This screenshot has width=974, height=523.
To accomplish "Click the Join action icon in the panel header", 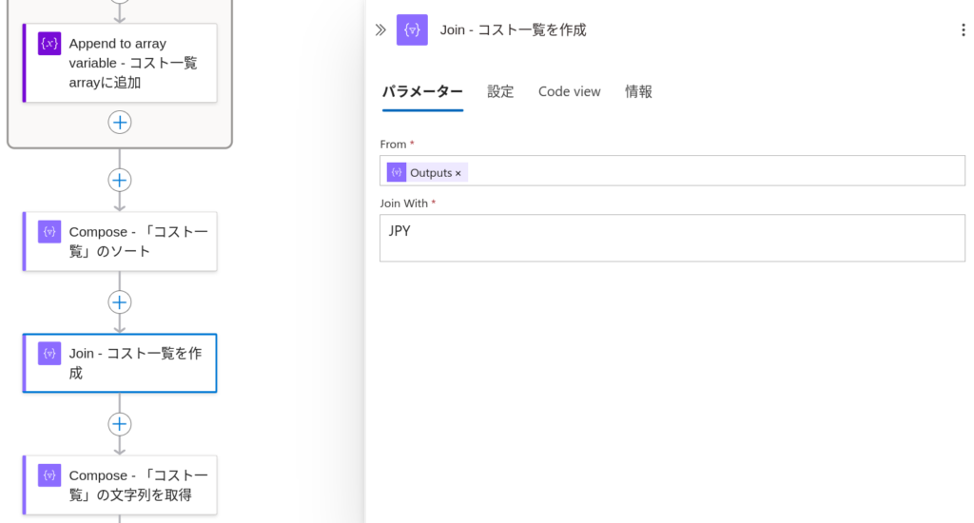I will (412, 29).
